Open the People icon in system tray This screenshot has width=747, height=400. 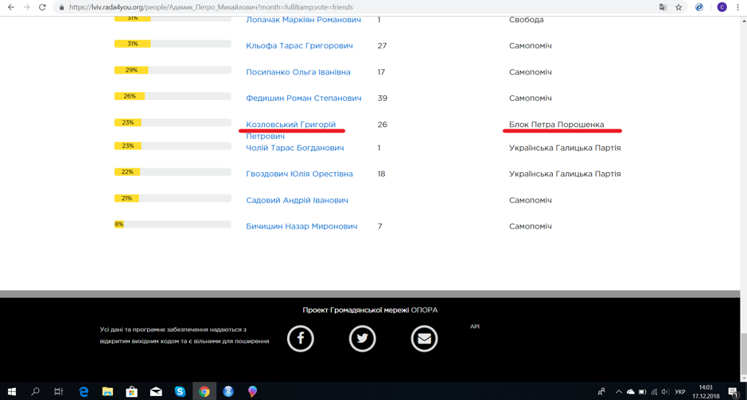click(x=601, y=392)
